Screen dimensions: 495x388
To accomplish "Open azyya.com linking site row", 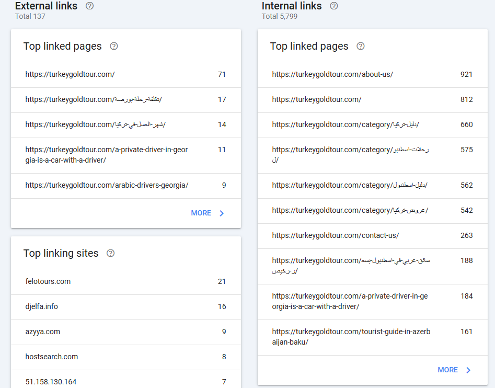I will [x=126, y=332].
